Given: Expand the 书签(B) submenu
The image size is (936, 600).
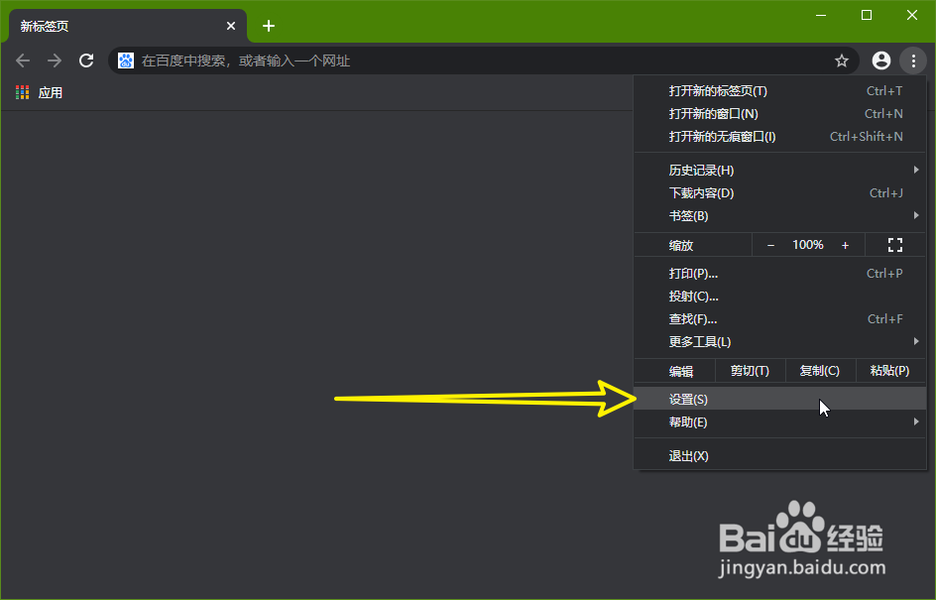Looking at the screenshot, I should tap(780, 216).
